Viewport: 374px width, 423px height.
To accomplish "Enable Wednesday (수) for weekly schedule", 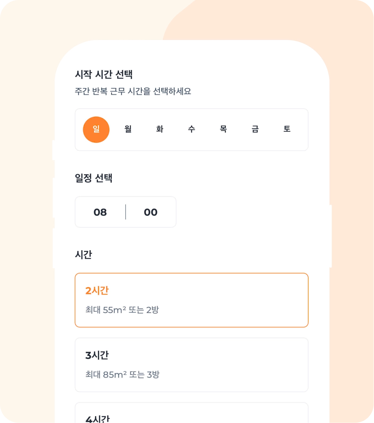I will tap(192, 130).
